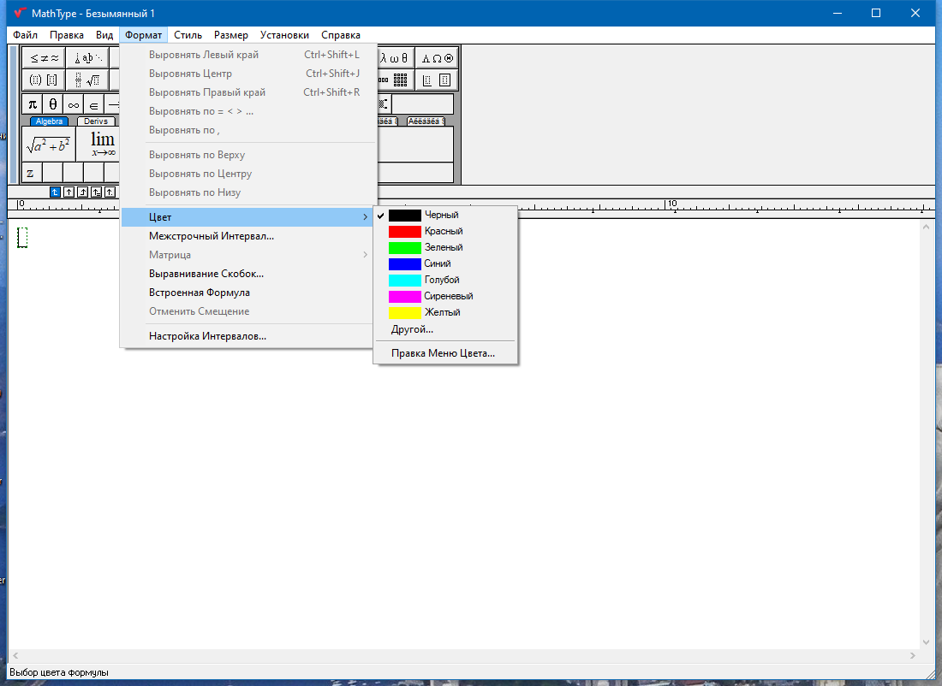Choose Выравнивание Скобок... from the Format menu

pyautogui.click(x=247, y=274)
